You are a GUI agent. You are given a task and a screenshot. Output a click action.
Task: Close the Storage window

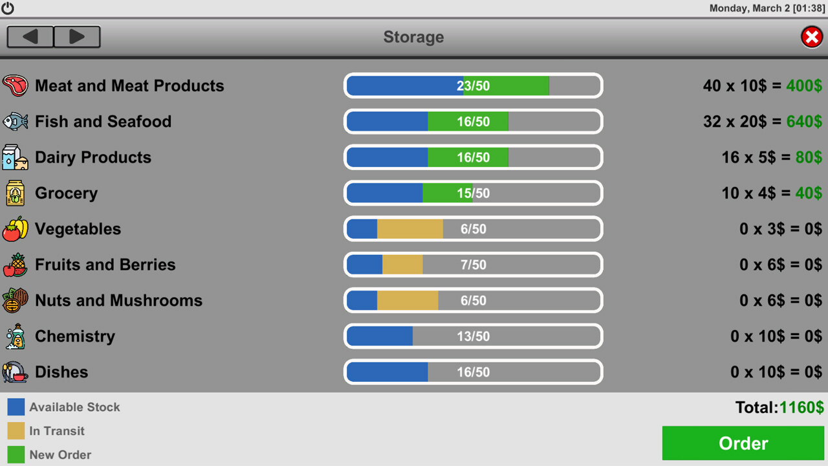coord(812,38)
